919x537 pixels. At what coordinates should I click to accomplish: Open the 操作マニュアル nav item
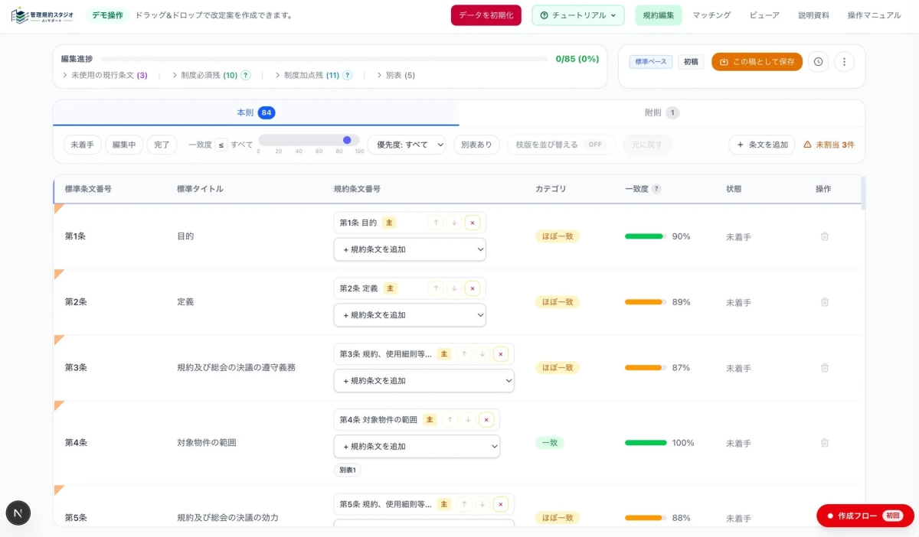874,15
